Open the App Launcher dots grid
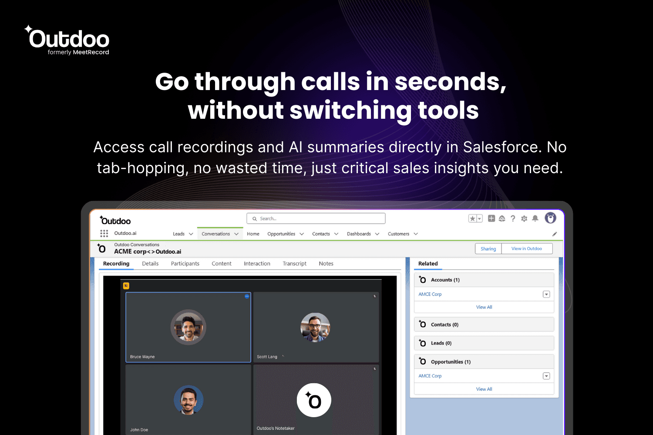The width and height of the screenshot is (653, 435). (104, 234)
